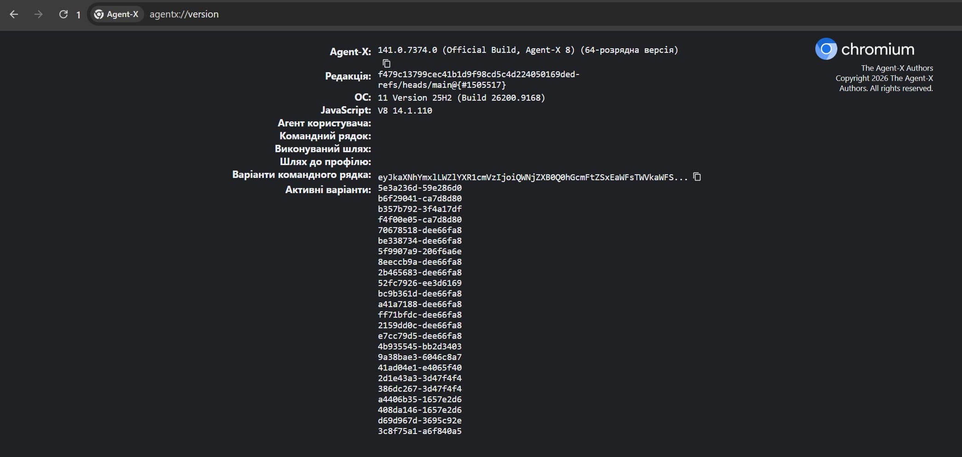Select active variant b6f29041-ca7d8d80
The image size is (962, 457).
(x=420, y=199)
